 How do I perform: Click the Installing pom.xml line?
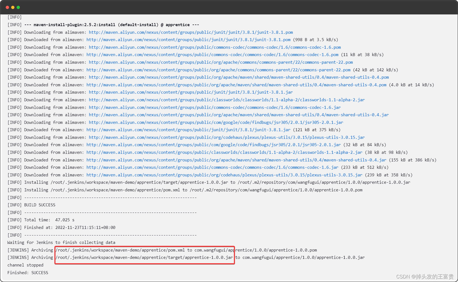(185, 190)
